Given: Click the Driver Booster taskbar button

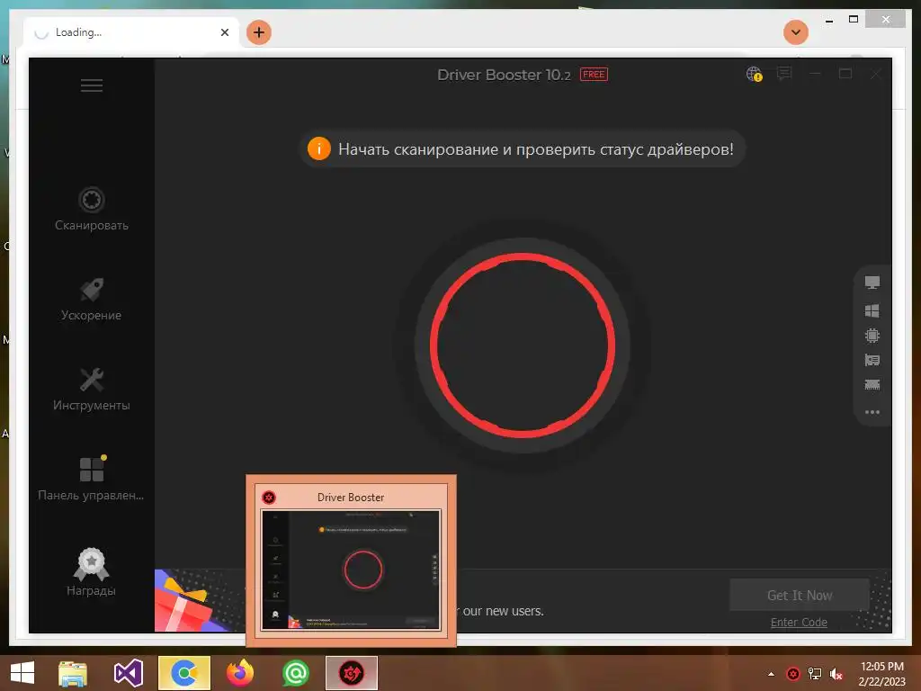Looking at the screenshot, I should 352,673.
